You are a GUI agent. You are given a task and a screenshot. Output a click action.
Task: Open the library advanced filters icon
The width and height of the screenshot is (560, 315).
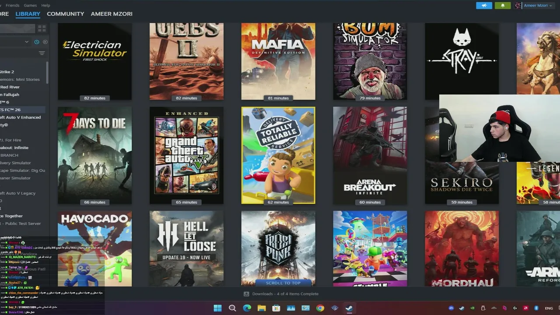pos(42,53)
